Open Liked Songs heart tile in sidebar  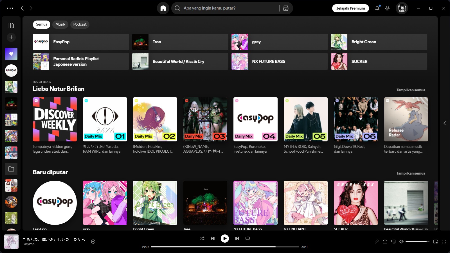(11, 54)
